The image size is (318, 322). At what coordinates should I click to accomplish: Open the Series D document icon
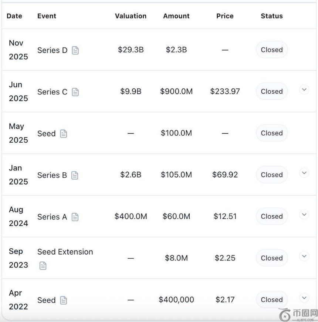[x=75, y=50]
